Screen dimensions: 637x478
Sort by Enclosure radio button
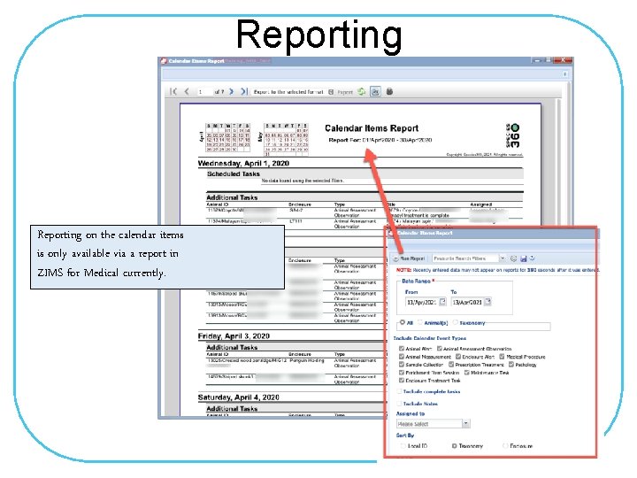tap(505, 446)
